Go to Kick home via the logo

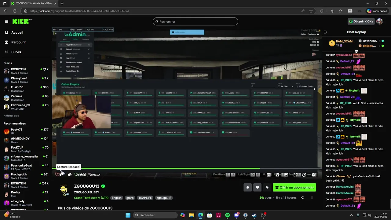pyautogui.click(x=22, y=21)
